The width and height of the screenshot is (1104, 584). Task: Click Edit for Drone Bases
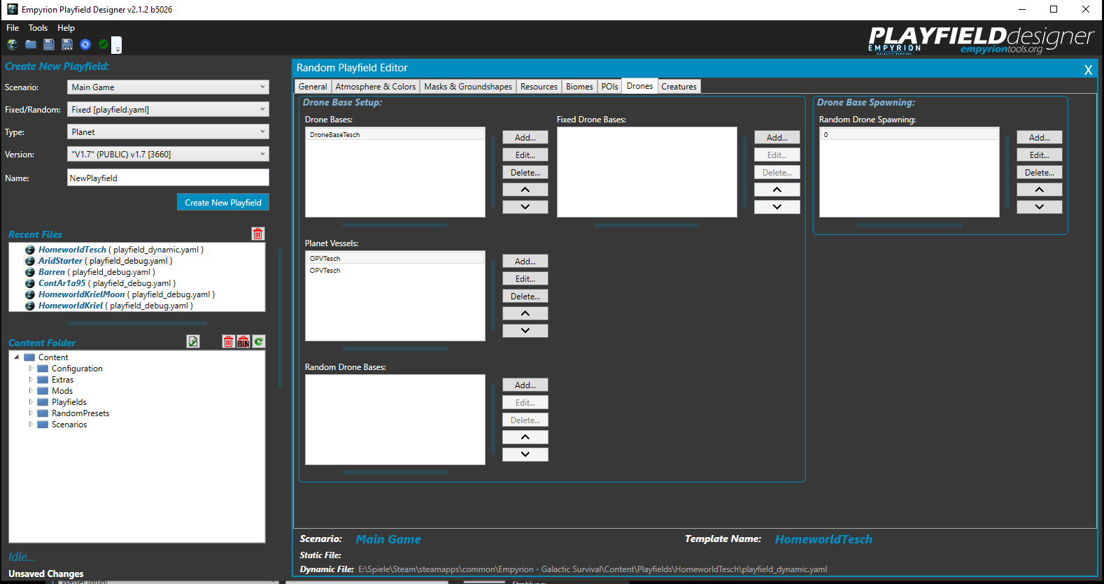click(x=525, y=155)
